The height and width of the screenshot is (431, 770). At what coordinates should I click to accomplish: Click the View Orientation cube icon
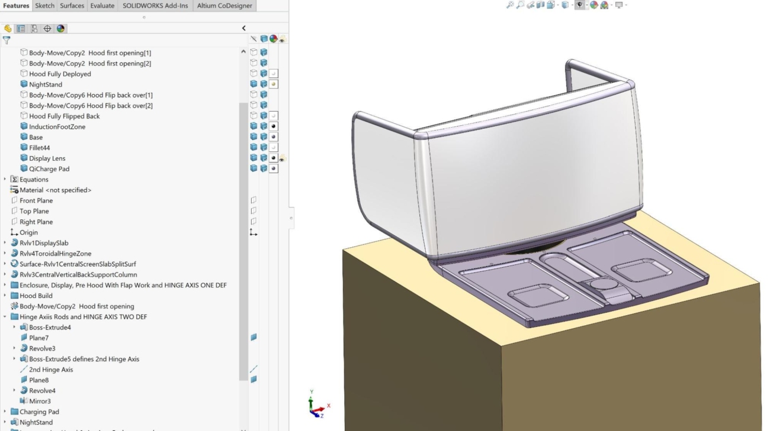(x=550, y=4)
